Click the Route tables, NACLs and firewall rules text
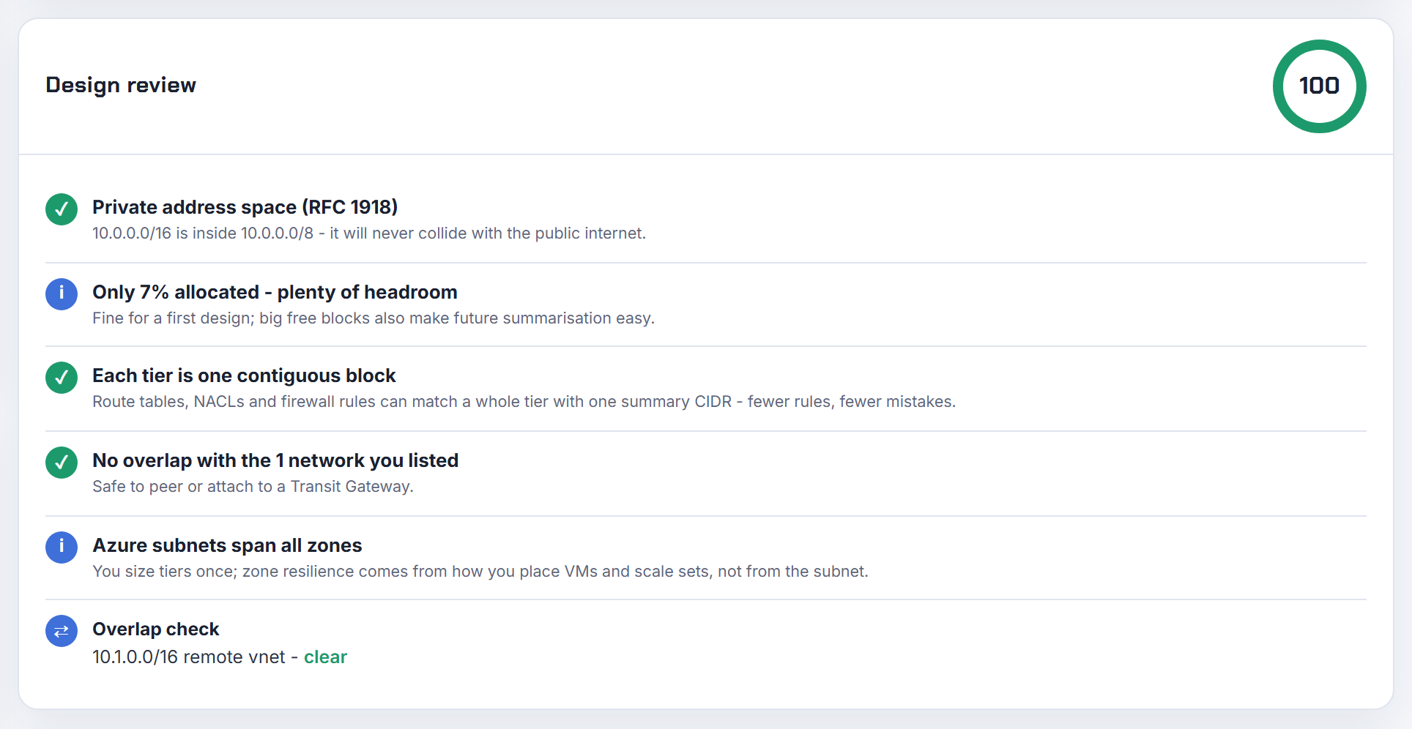The height and width of the screenshot is (729, 1412). [x=524, y=402]
